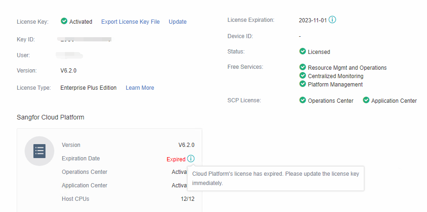Click the Application Center check icon
The width and height of the screenshot is (427, 212).
tap(366, 100)
